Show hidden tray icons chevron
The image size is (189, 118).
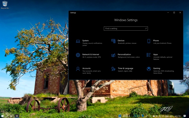click(151, 116)
